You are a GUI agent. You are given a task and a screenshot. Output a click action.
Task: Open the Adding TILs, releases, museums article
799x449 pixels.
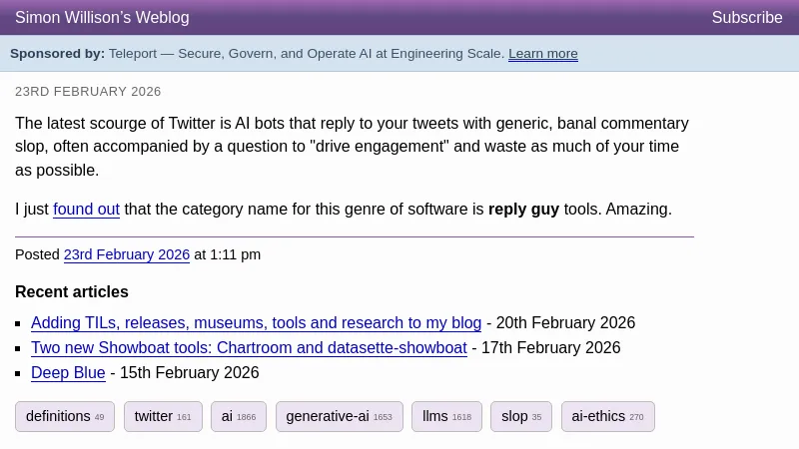(x=256, y=323)
